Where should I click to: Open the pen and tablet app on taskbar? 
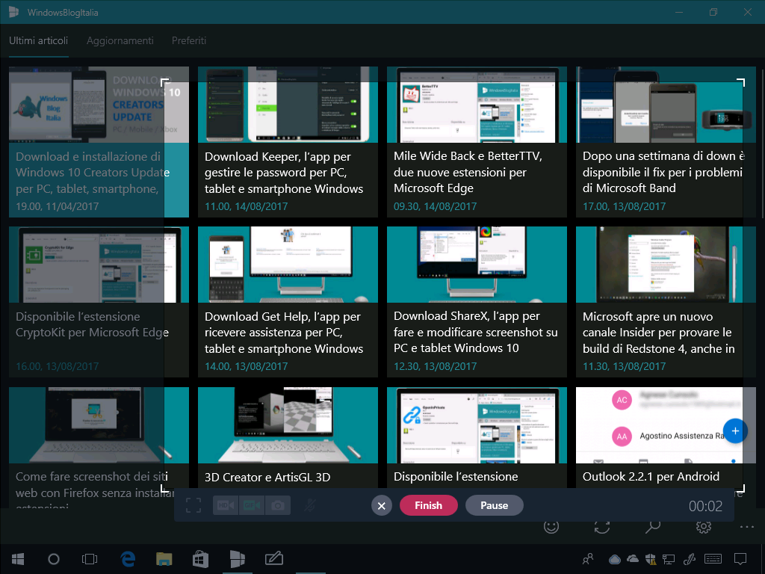tap(273, 559)
